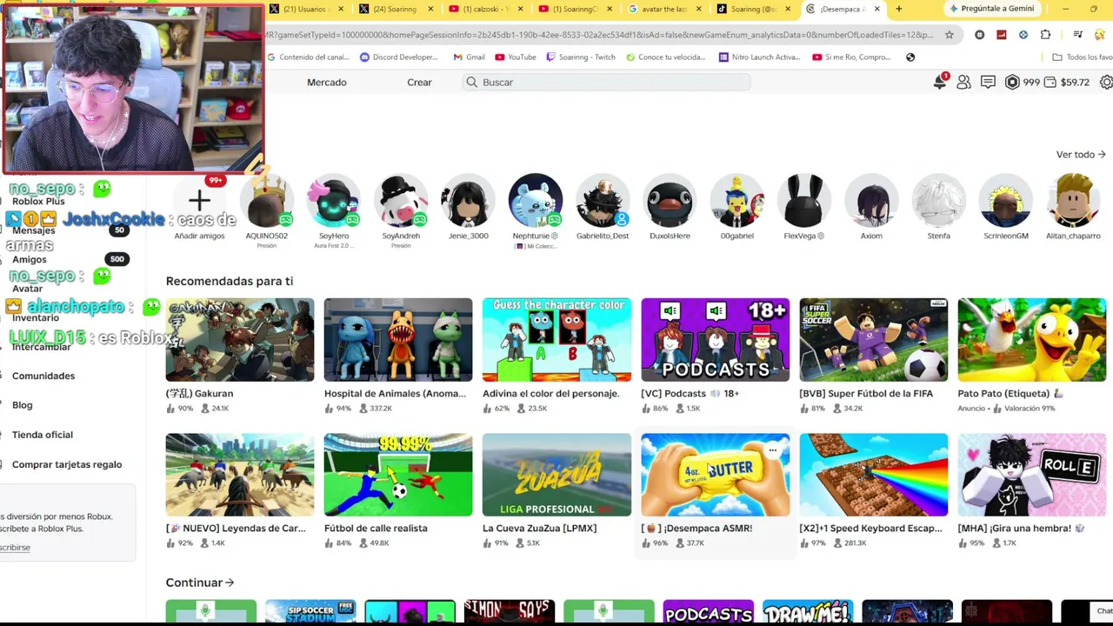This screenshot has height=626, width=1113.
Task: Expand the Todos los favoritos bookmarks folder
Action: pos(1082,57)
